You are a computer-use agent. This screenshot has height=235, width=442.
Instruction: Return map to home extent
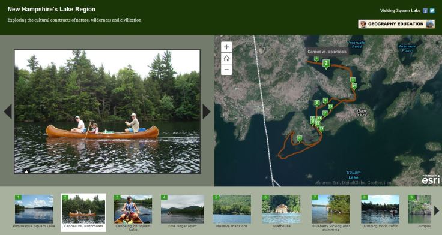pyautogui.click(x=226, y=58)
